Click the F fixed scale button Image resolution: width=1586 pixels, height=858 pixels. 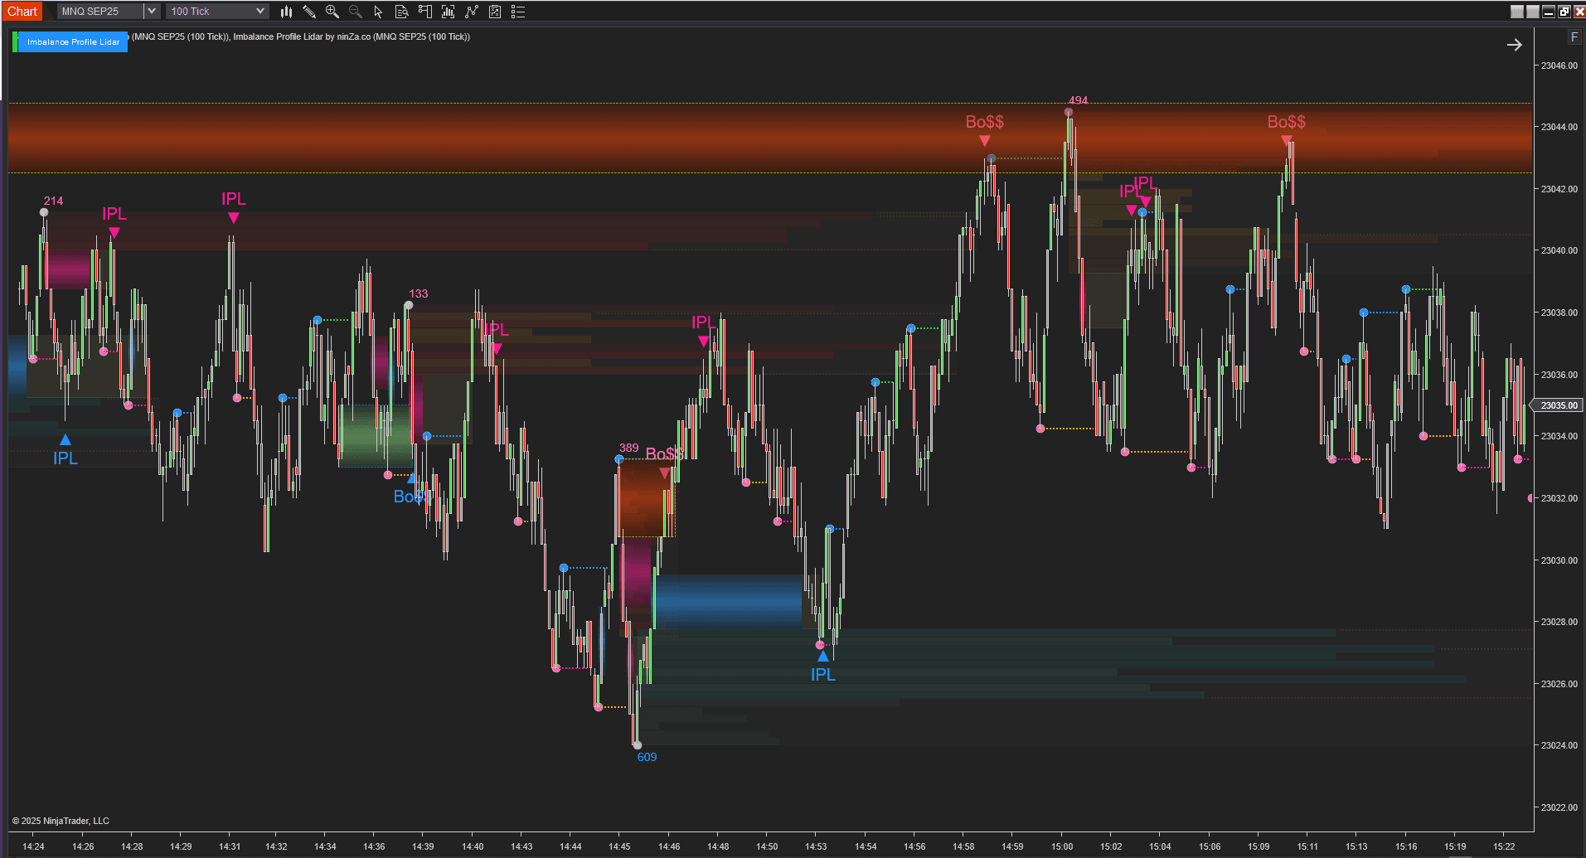point(1574,37)
